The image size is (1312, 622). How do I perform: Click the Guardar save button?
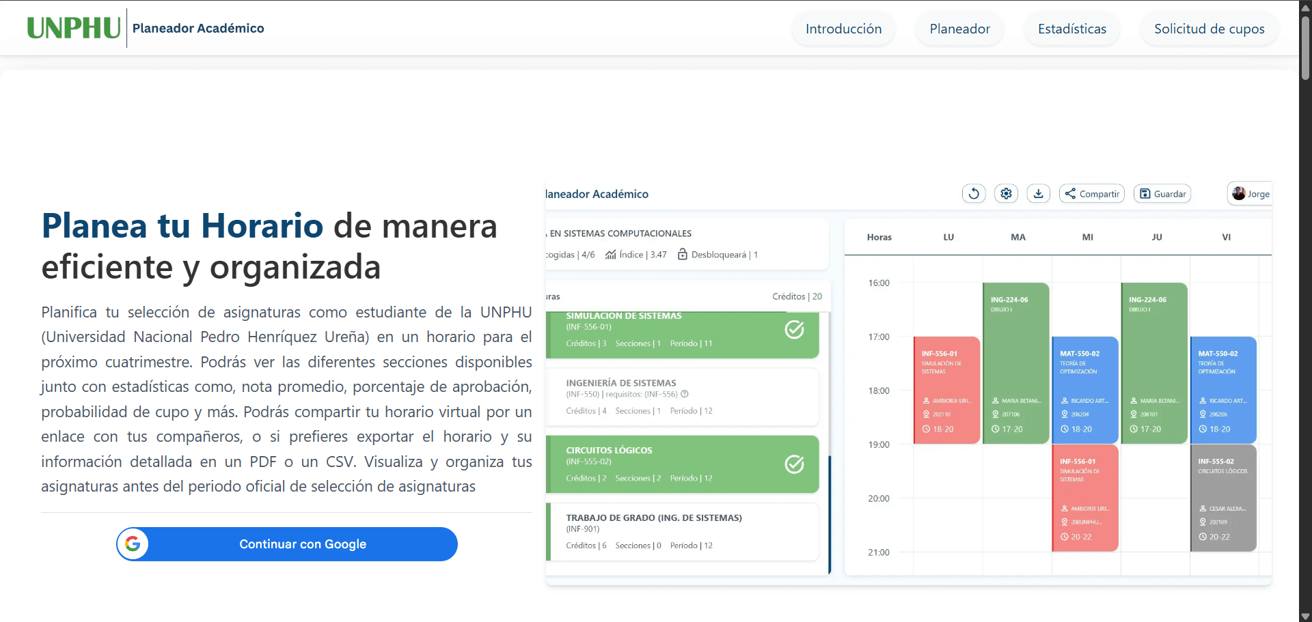tap(1162, 194)
